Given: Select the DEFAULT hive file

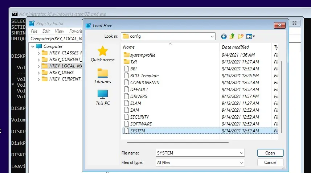Looking at the screenshot, I should pyautogui.click(x=136, y=89).
